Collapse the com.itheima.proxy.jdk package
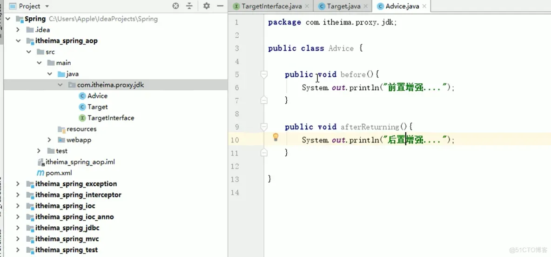551x257 pixels. tap(60, 85)
